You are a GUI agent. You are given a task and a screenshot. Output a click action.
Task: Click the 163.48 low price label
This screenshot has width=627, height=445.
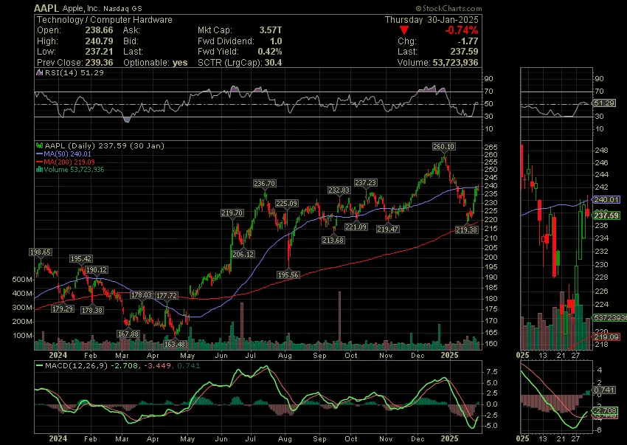pyautogui.click(x=175, y=344)
